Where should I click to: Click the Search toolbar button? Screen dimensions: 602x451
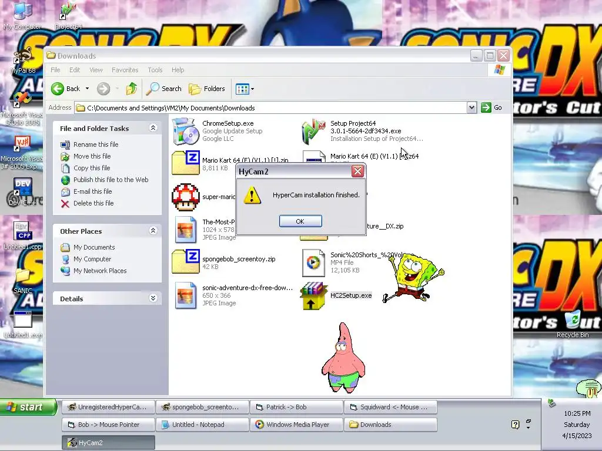[164, 89]
